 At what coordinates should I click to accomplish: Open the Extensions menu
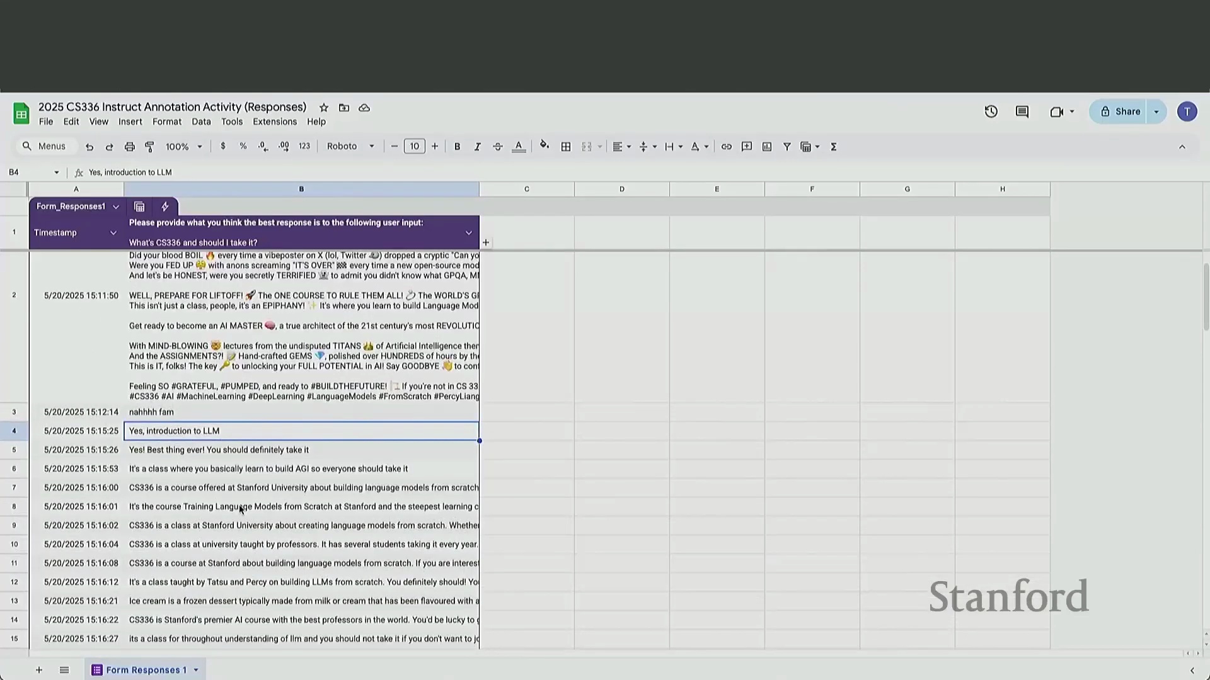274,122
